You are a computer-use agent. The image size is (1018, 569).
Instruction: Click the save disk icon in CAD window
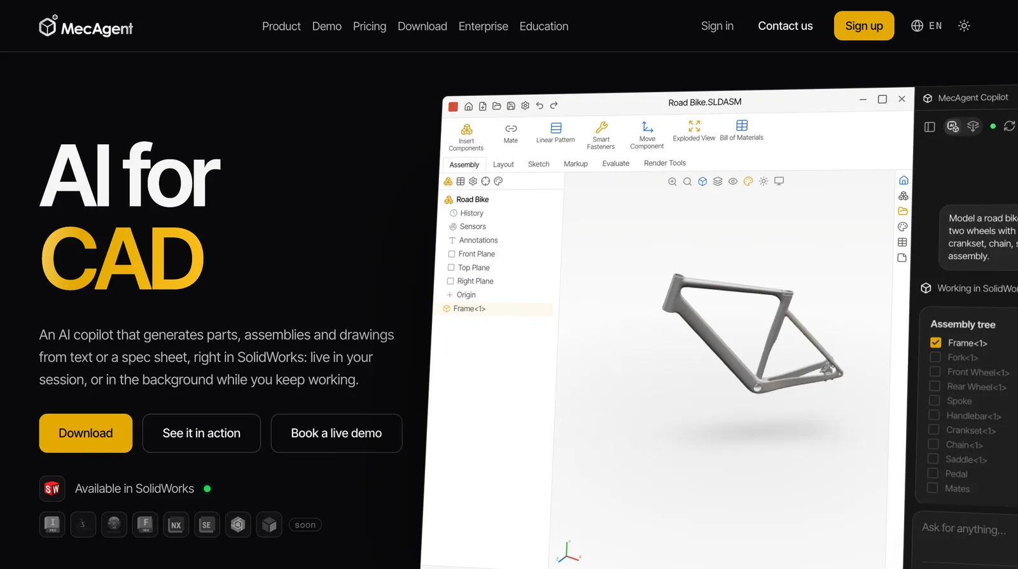click(511, 106)
